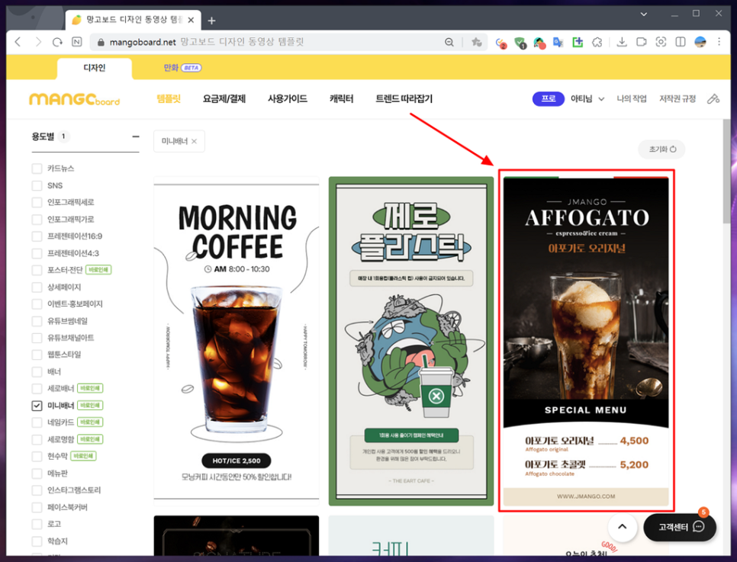Screen dimensions: 737x562
Task: Open the 캐릭터 menu
Action: point(341,98)
